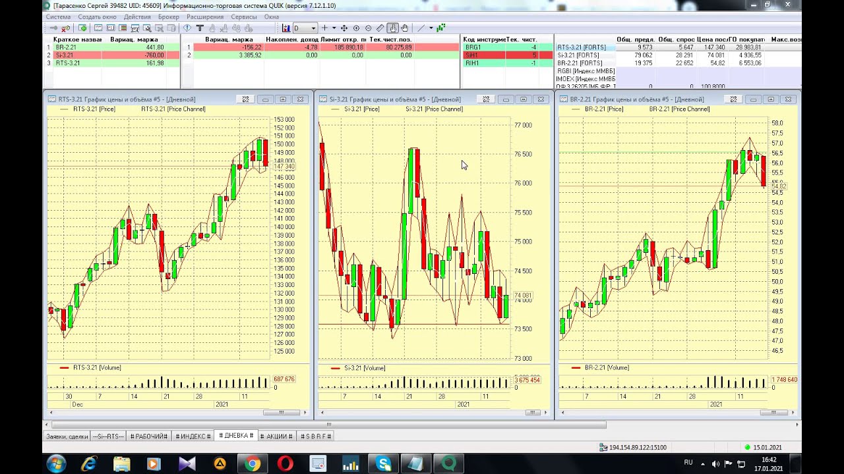Click Si-3.21 [Volume] legend label
Image resolution: width=844 pixels, height=474 pixels.
click(x=365, y=368)
